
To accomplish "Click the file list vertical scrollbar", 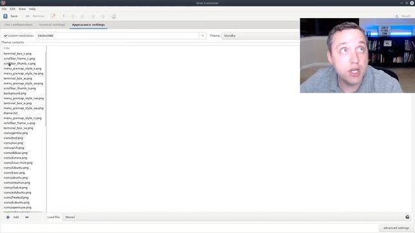I will [45, 89].
